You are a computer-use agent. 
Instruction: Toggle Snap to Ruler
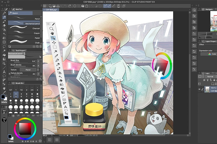105,6
